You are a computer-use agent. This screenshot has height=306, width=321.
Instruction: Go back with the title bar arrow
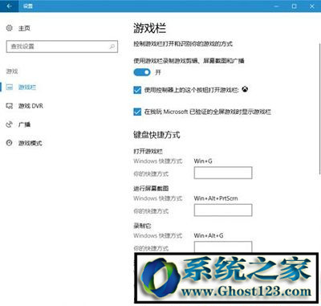click(x=9, y=6)
